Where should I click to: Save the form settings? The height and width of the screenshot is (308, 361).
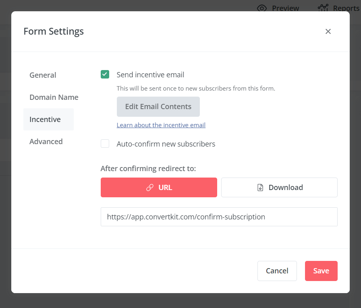click(x=321, y=271)
